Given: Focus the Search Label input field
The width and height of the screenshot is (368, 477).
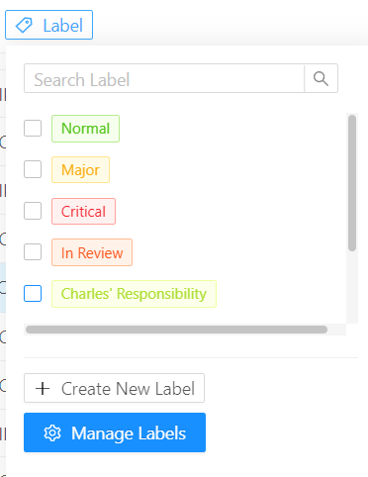Looking at the screenshot, I should (x=164, y=78).
